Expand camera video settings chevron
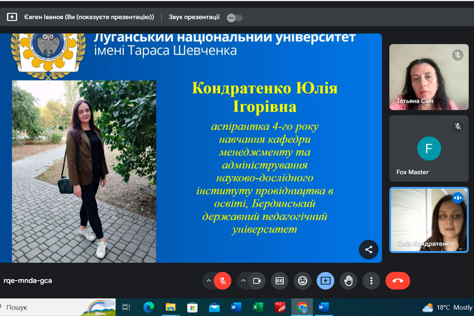The height and width of the screenshot is (316, 474). point(243,281)
